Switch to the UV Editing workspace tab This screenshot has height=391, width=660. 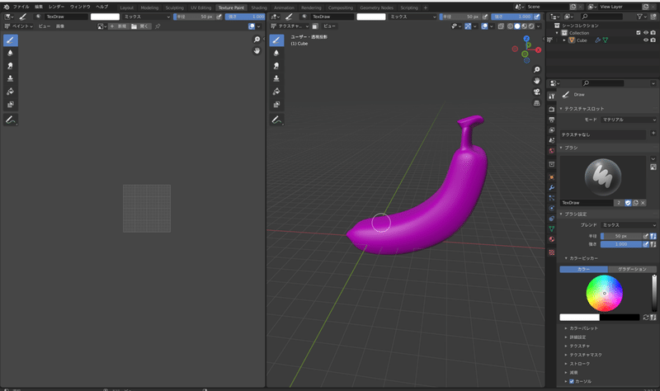coord(201,7)
